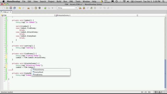Click the scrollbar up arrow

[165, 17]
